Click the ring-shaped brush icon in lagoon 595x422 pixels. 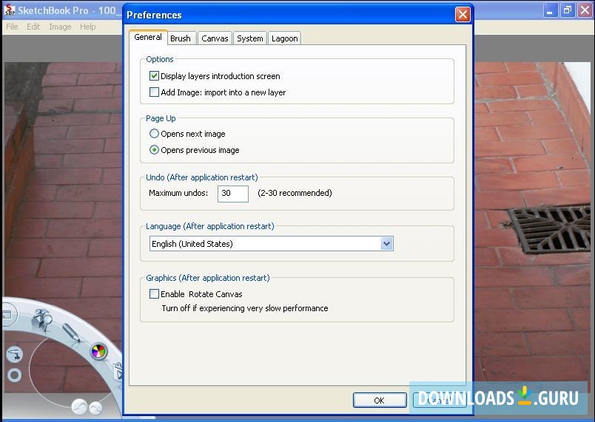click(14, 375)
